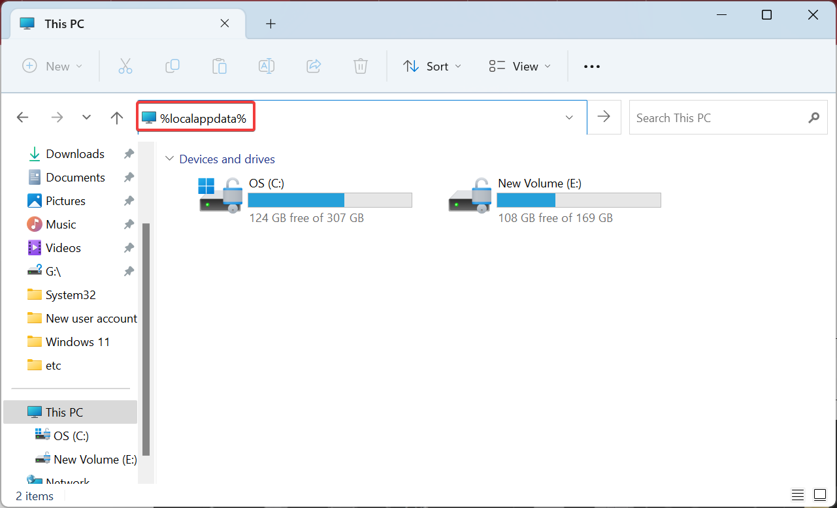Viewport: 837px width, 508px height.
Task: Unpin Documents via its pin icon
Action: pos(129,178)
